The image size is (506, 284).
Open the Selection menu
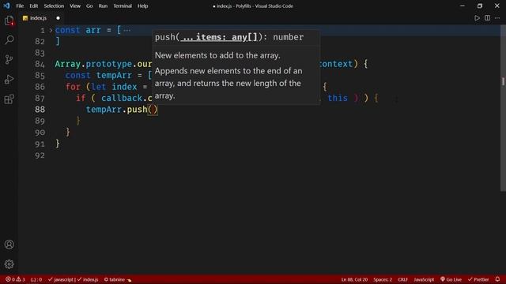point(54,6)
